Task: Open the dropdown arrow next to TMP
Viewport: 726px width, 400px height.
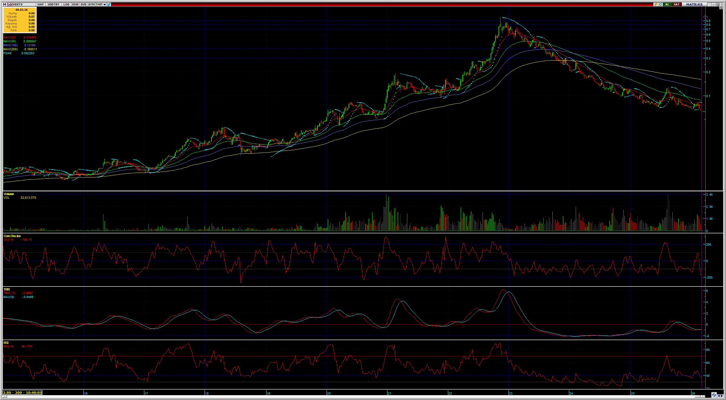Action: pos(105,5)
